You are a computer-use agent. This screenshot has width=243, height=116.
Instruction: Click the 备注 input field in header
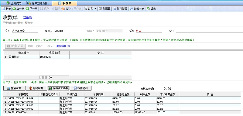(x=209, y=31)
